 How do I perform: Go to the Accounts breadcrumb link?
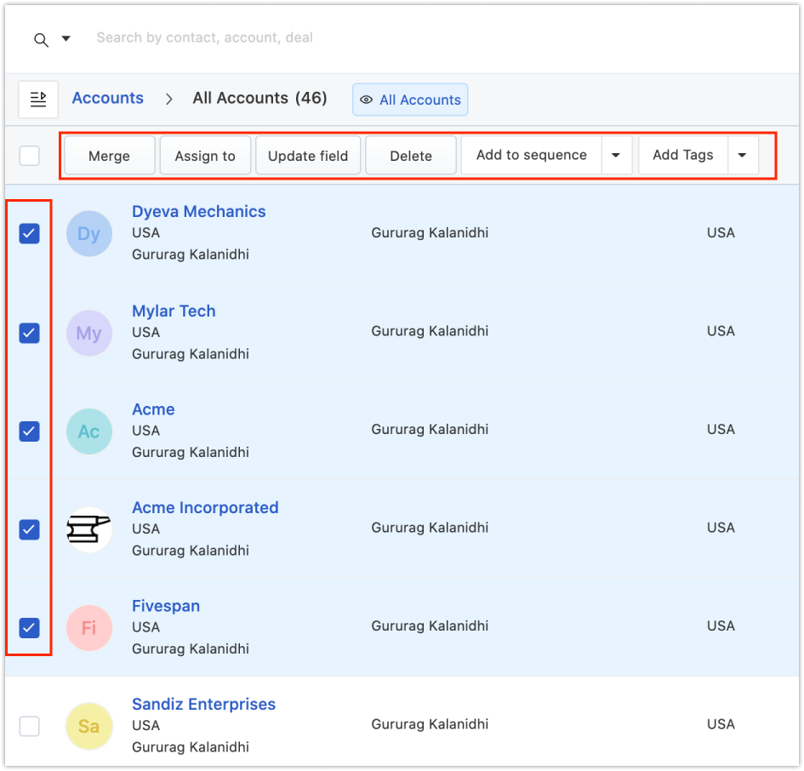(108, 98)
